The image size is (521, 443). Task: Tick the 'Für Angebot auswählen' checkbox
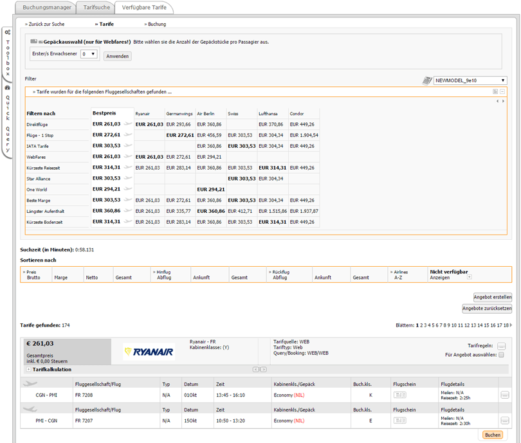pyautogui.click(x=502, y=355)
